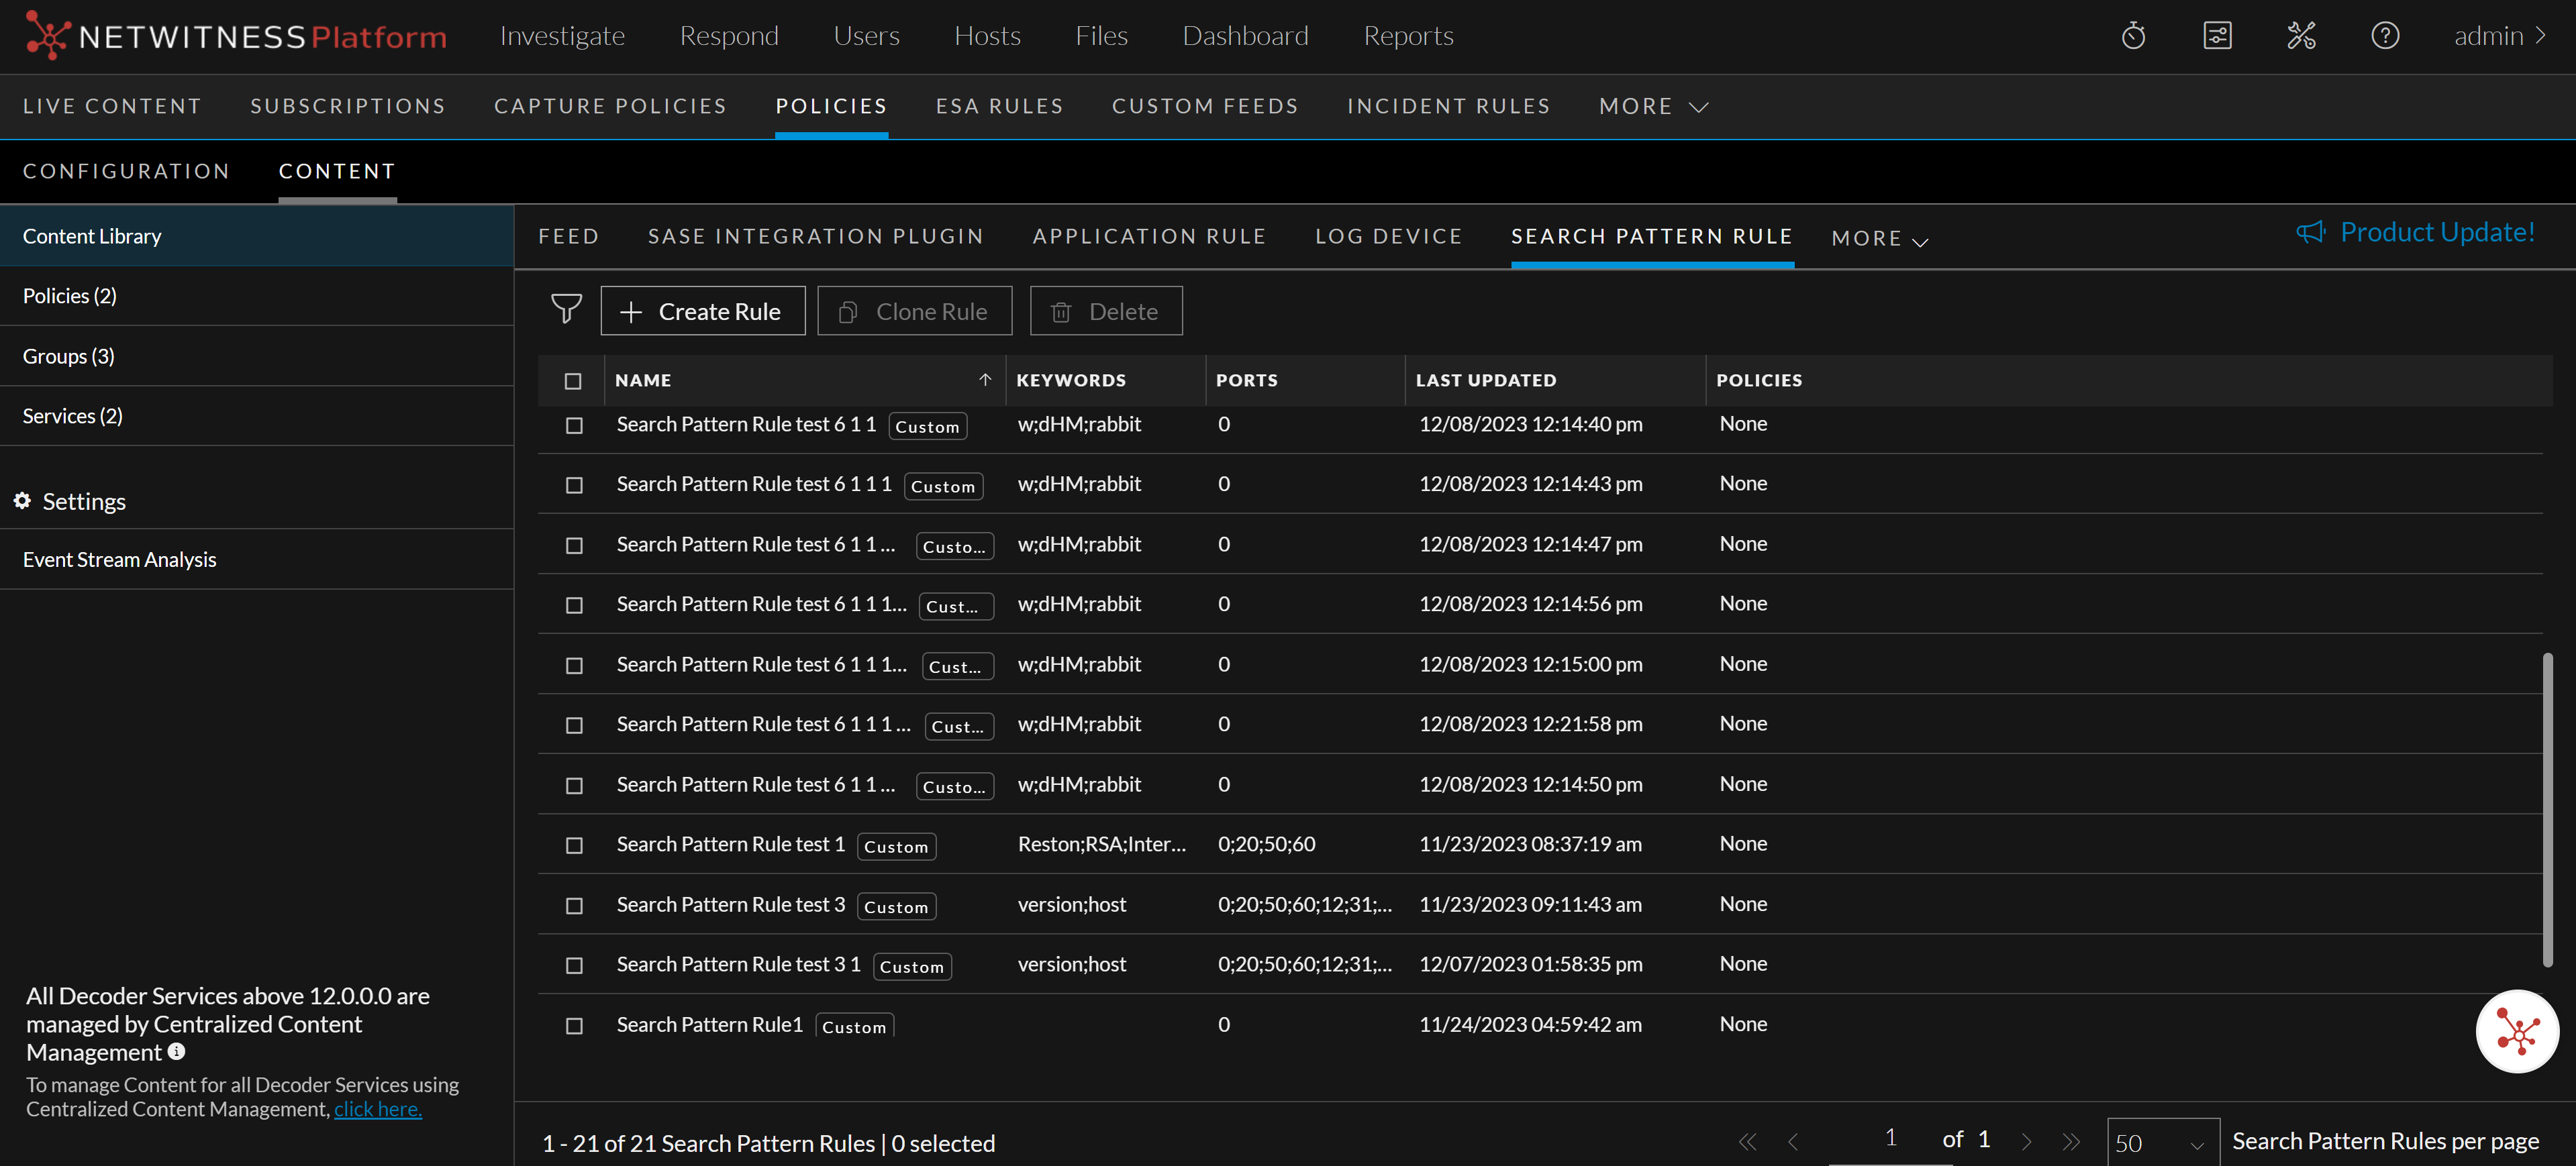Go to next page arrow
Screen dimensions: 2576x1166
[2026, 1141]
